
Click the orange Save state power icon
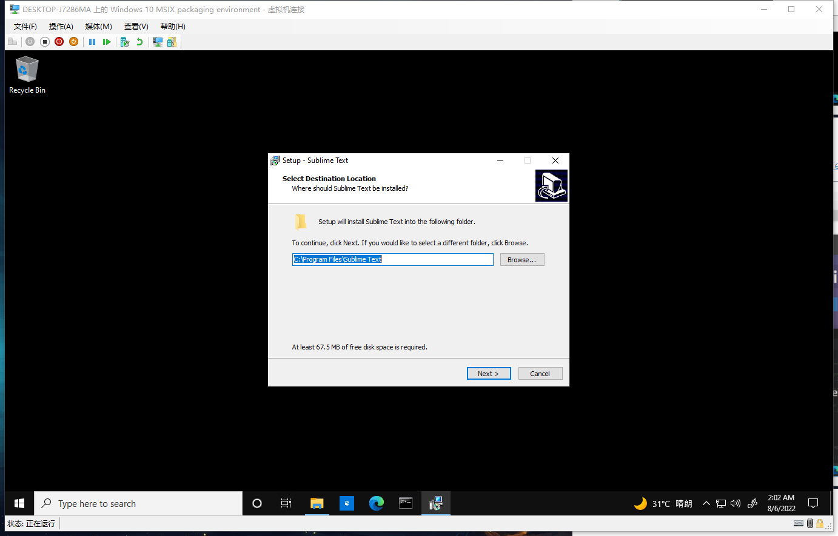point(73,42)
